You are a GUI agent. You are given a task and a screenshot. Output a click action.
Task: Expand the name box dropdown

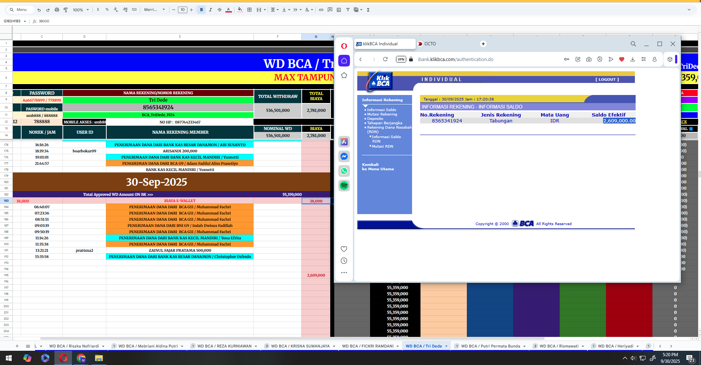click(x=25, y=21)
